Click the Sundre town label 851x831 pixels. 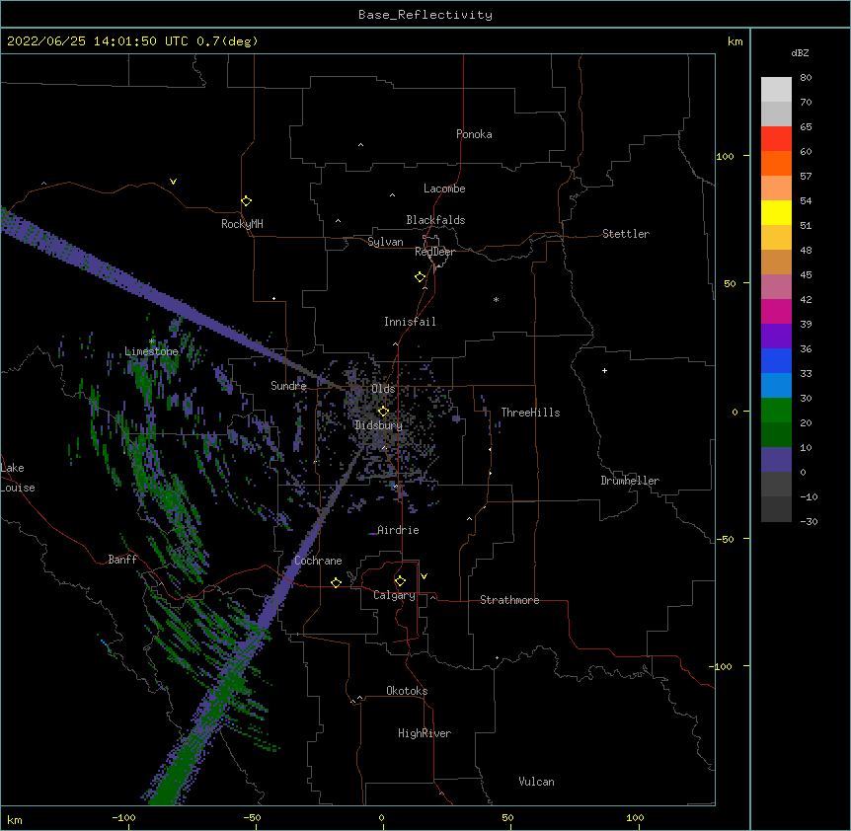[x=288, y=386]
